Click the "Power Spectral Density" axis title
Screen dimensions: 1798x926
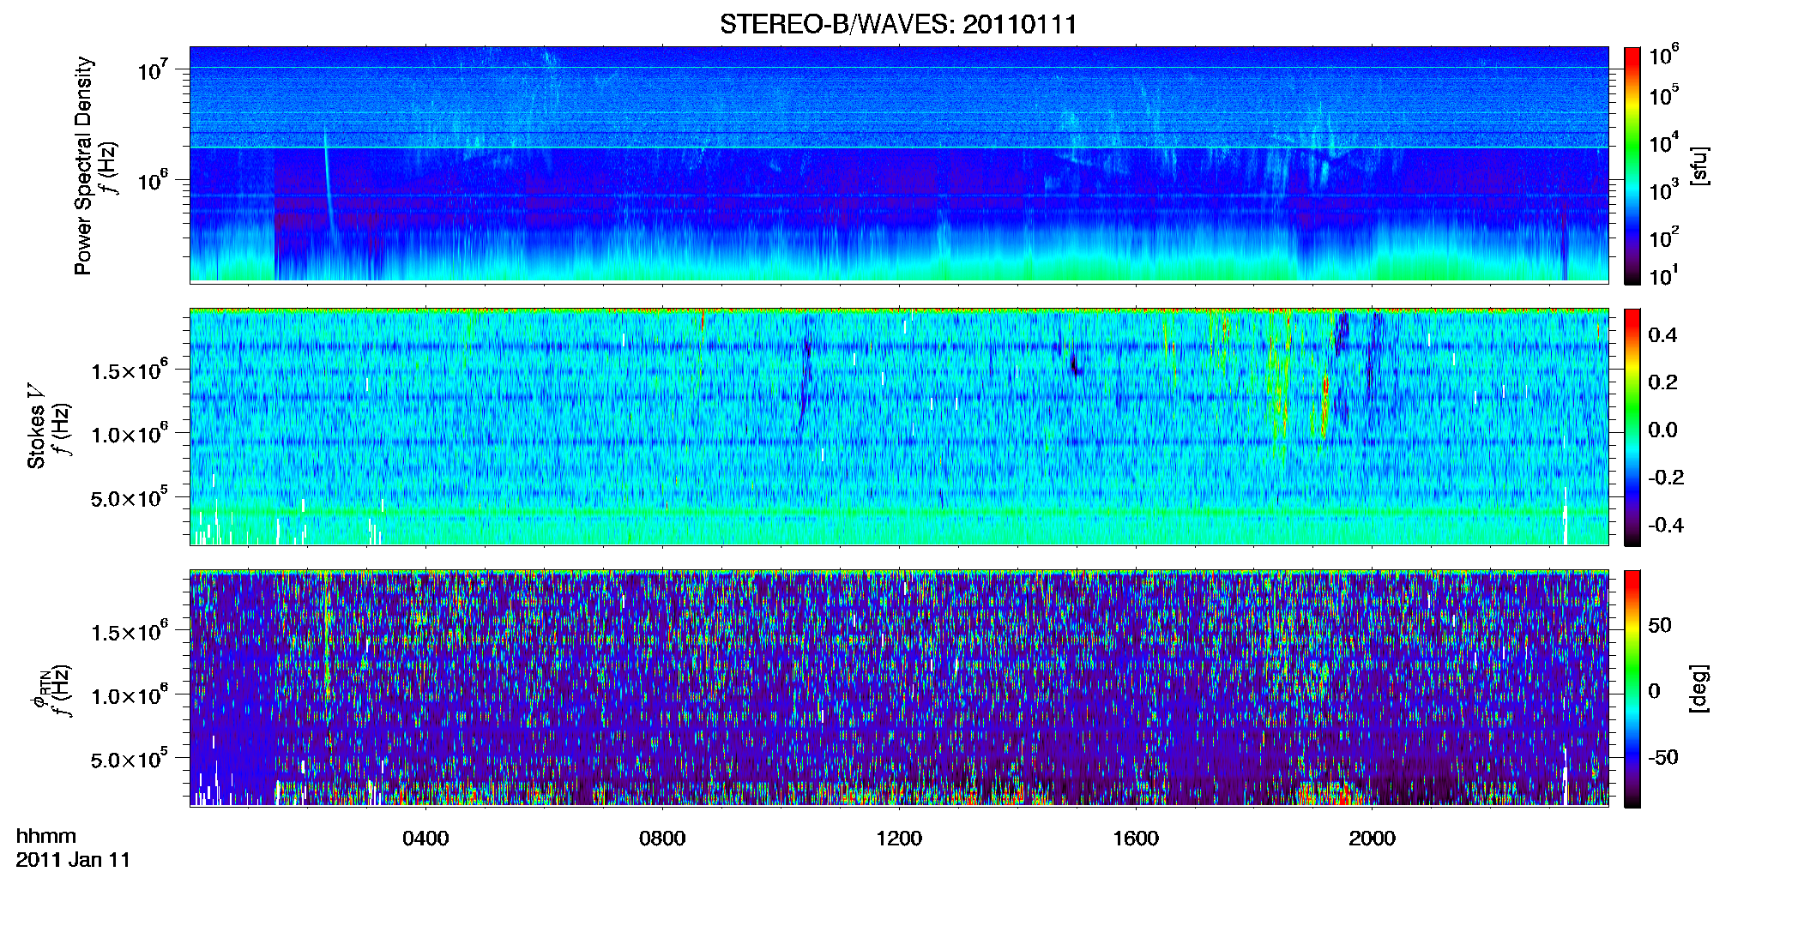click(83, 165)
